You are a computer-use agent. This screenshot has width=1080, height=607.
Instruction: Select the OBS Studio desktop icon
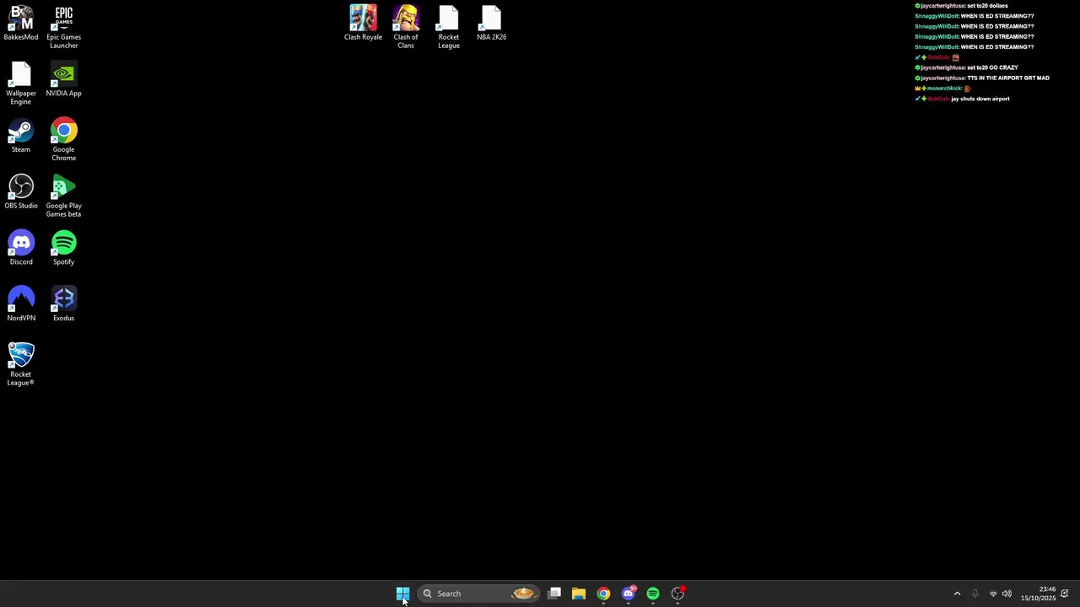coord(21,191)
